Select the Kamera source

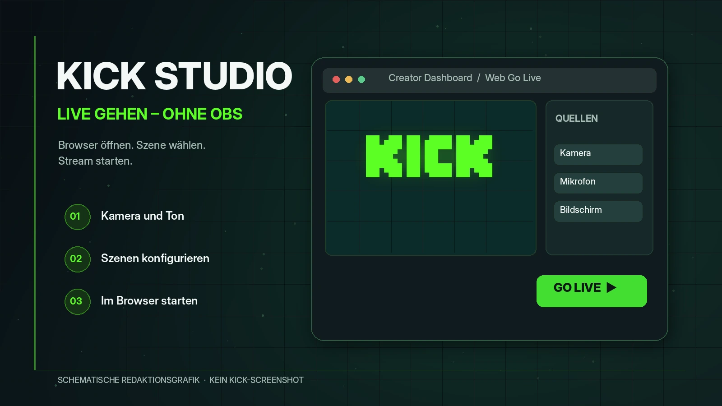point(598,154)
